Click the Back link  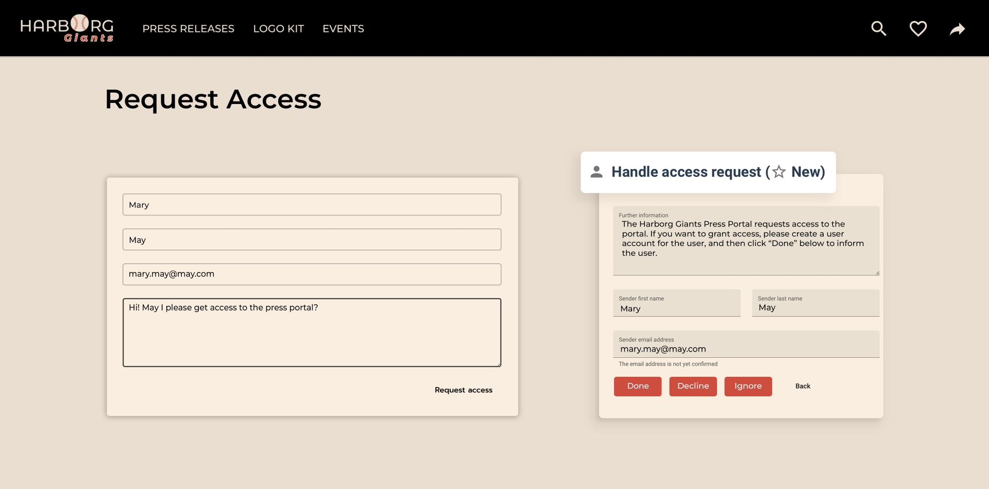coord(803,386)
